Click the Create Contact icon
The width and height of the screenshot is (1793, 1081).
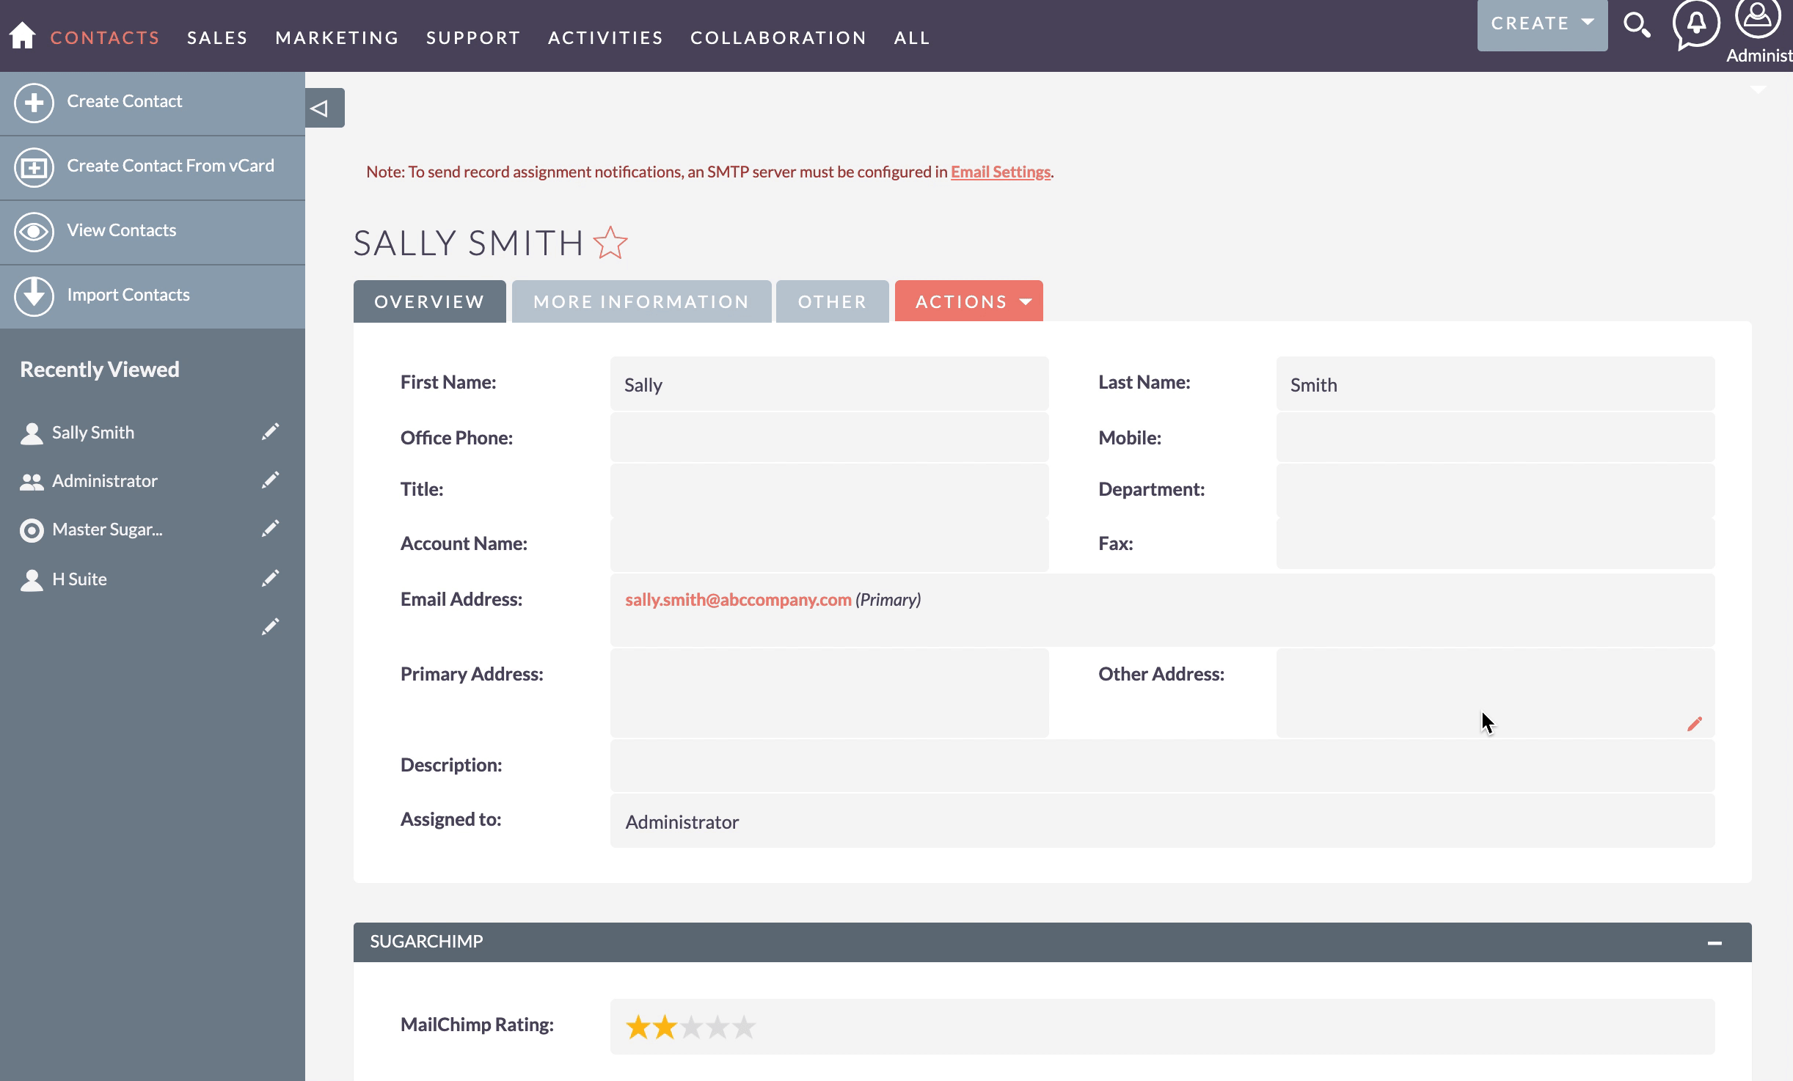click(x=33, y=100)
